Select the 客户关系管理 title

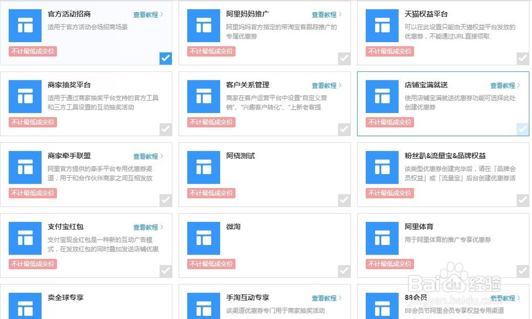[x=248, y=85]
